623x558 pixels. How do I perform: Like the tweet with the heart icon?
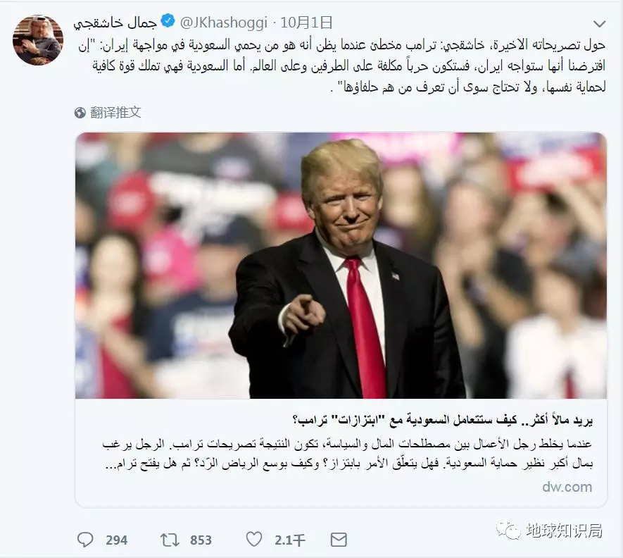[254, 539]
